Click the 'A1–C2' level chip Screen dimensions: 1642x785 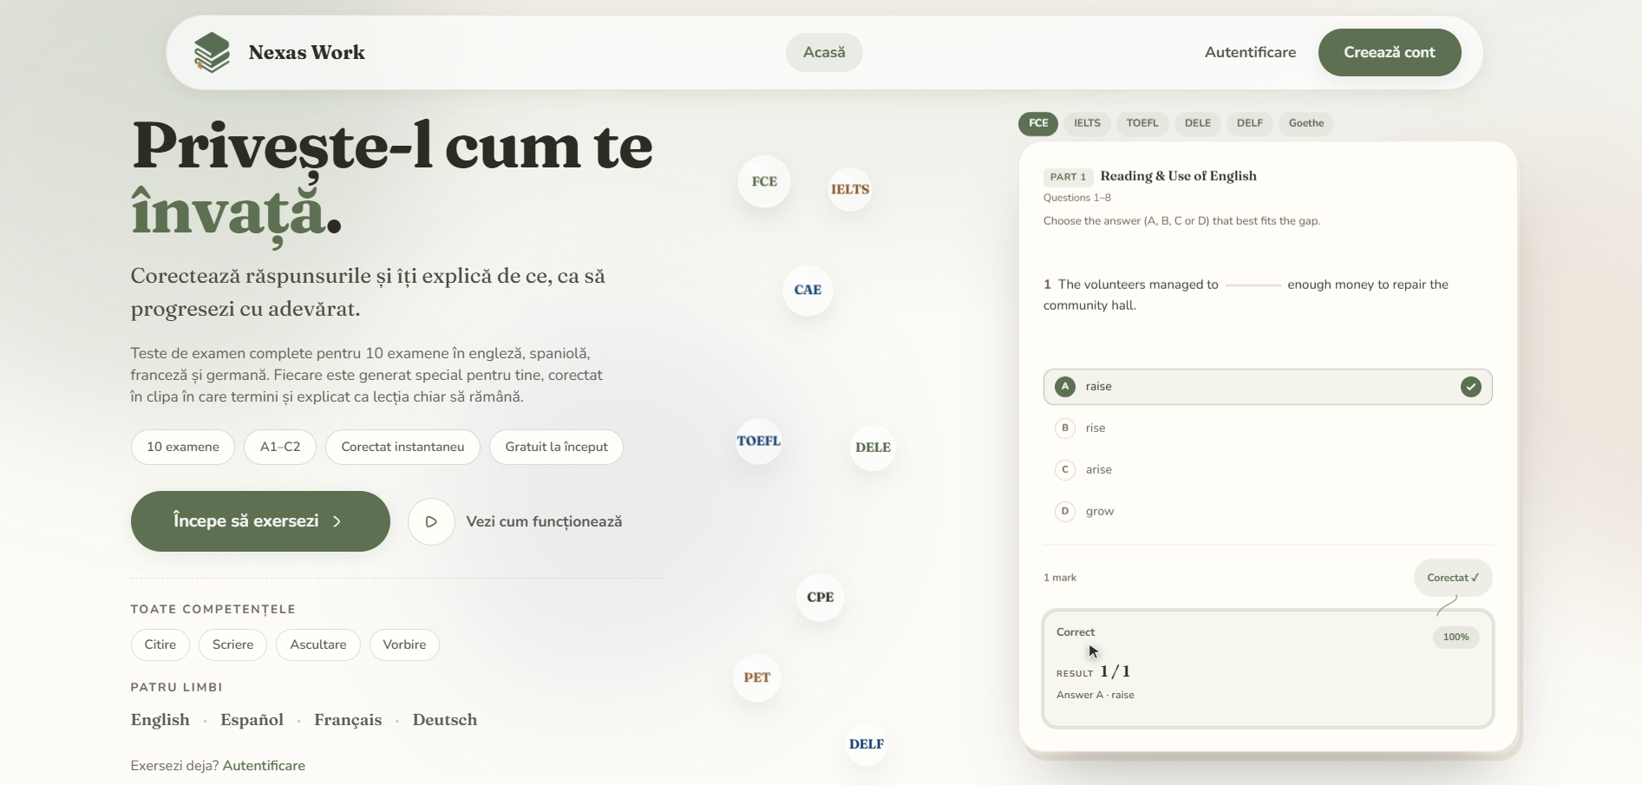(x=280, y=447)
